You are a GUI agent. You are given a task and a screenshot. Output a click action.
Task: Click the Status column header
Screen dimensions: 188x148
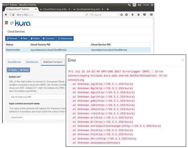9,45
